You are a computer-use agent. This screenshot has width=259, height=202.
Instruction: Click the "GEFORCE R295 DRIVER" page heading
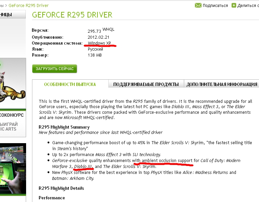(x=72, y=15)
